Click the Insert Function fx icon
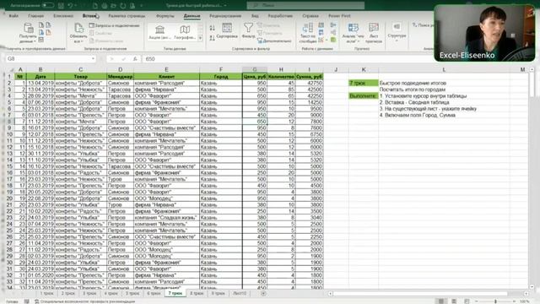540x304 pixels. click(x=135, y=59)
